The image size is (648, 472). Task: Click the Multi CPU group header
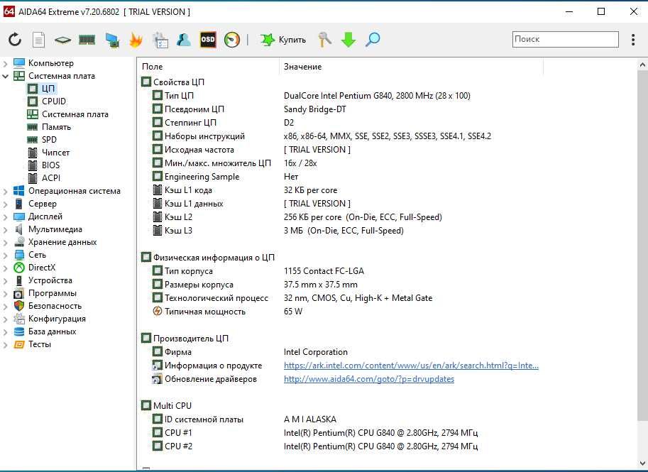[166, 405]
